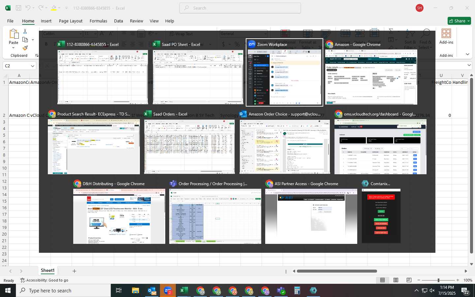
Task: Click the fill color highlighter icon in quick access
Action: (54, 8)
